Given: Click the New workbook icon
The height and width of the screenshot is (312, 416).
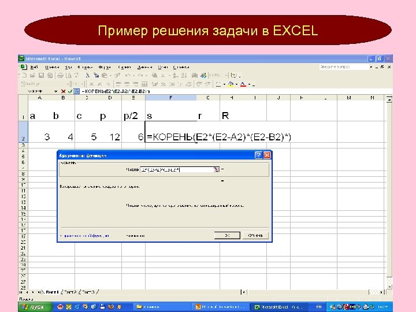Looking at the screenshot, I should pyautogui.click(x=24, y=75).
